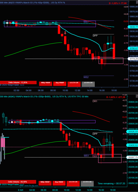Click the Delta Volume -66,99% bar
Viewport: 138px width, 192px height.
pos(18,182)
